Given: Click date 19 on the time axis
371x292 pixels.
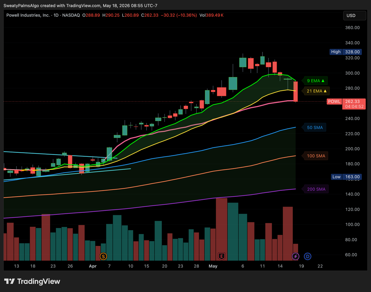Looking at the screenshot, I should (x=301, y=266).
